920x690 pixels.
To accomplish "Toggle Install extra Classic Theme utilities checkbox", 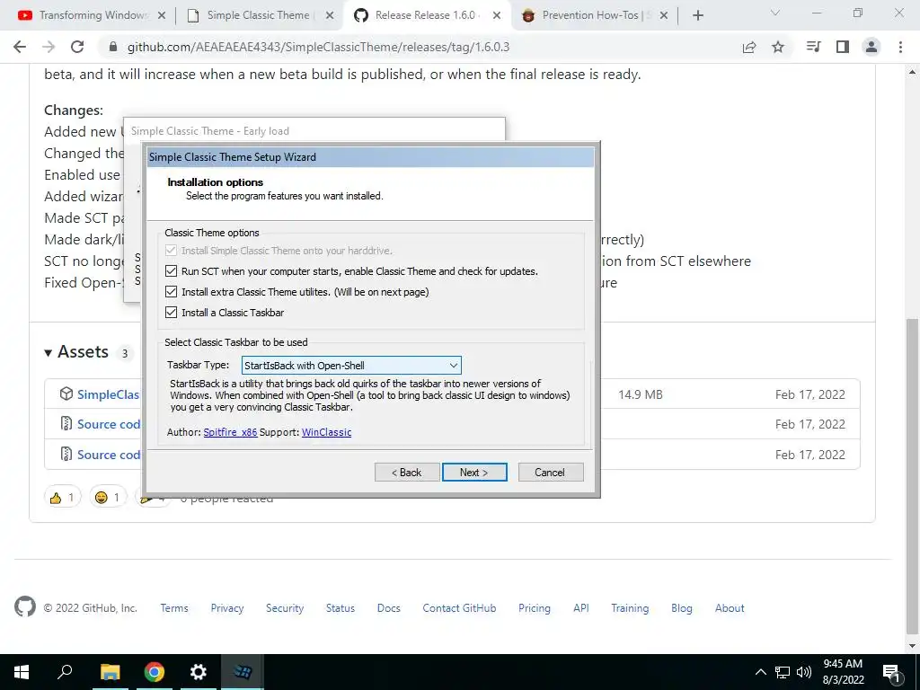I will (x=171, y=292).
